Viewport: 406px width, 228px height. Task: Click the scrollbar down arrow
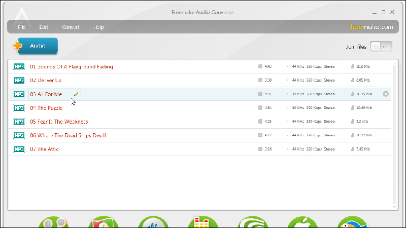click(395, 207)
